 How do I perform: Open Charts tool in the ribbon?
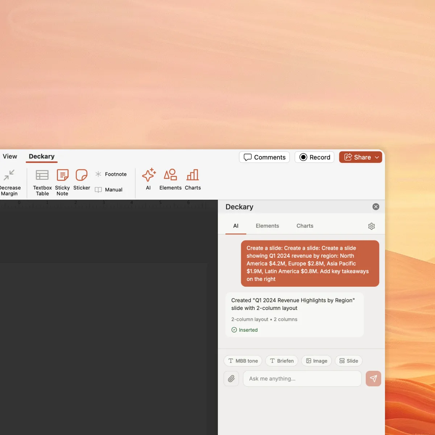coord(192,179)
